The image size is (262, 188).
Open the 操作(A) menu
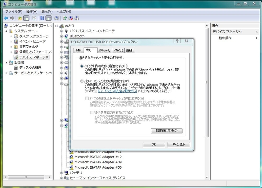32,12
